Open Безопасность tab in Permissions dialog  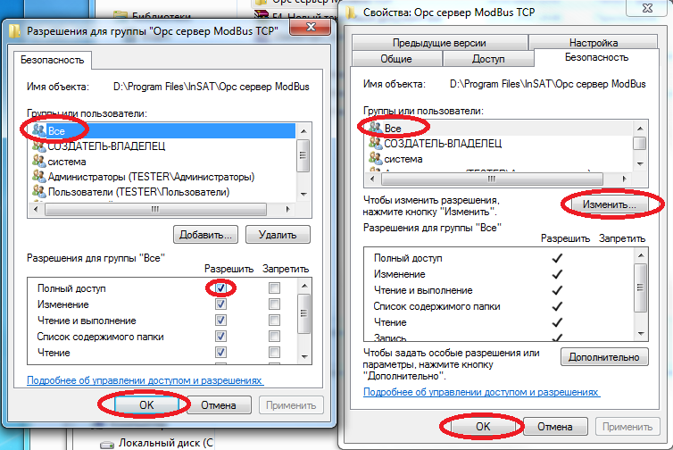(53, 60)
